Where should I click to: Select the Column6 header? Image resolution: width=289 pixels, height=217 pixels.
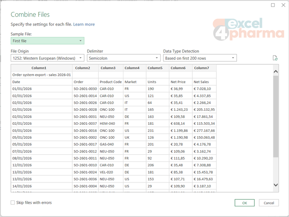(181, 68)
